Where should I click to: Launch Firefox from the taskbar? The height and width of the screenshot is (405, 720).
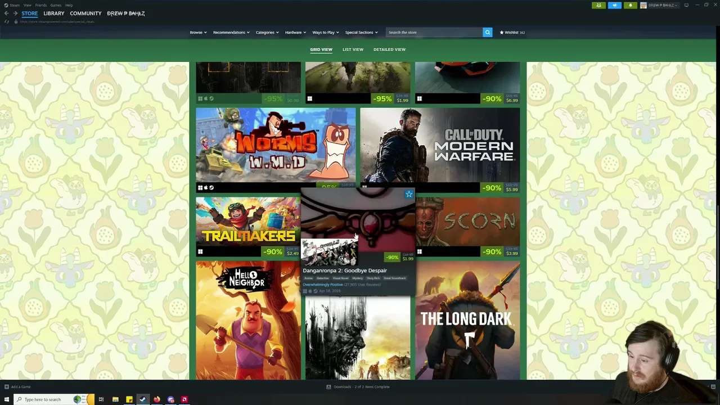(x=157, y=399)
